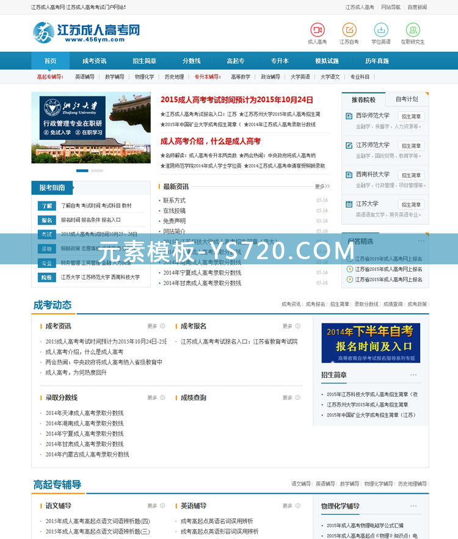
Task: Click the 更多 arrow icon for 成绩查询
Action: pos(298,397)
